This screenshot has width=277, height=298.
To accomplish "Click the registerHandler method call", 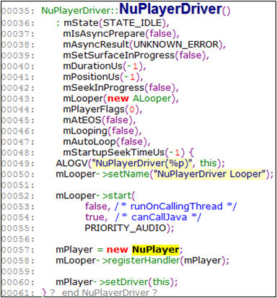I will click(x=144, y=260).
